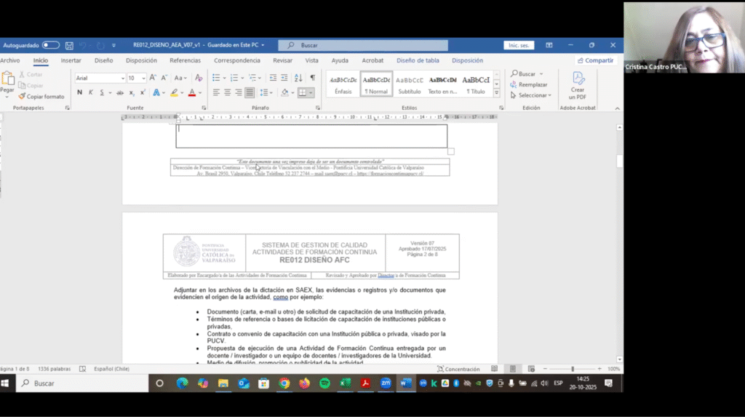Open Spotify from the Windows taskbar

coord(324,383)
